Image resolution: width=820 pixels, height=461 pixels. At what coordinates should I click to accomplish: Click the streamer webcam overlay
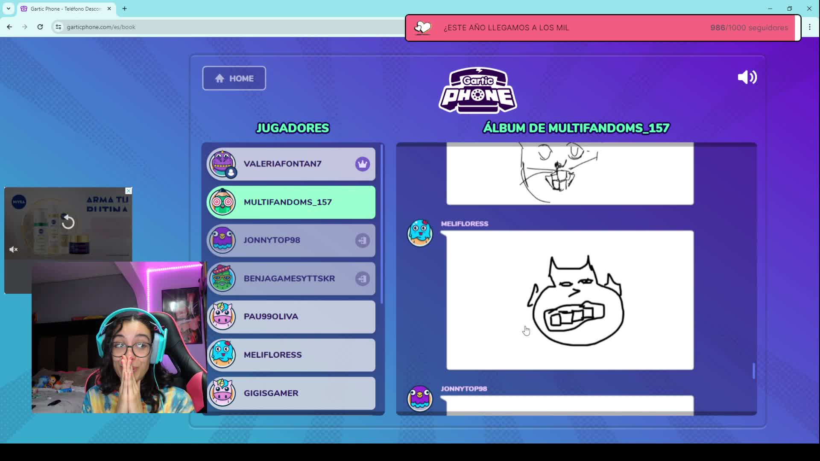coord(119,337)
